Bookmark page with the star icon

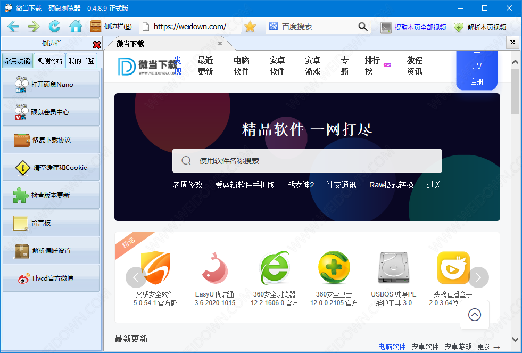tap(250, 27)
